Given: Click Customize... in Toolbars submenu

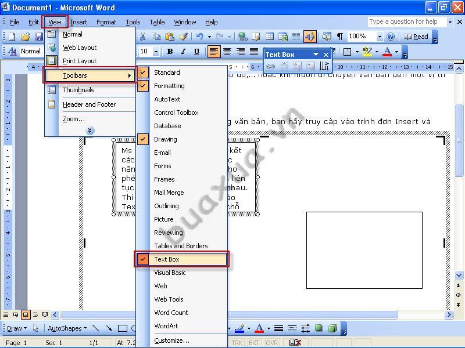Looking at the screenshot, I should click(x=182, y=340).
